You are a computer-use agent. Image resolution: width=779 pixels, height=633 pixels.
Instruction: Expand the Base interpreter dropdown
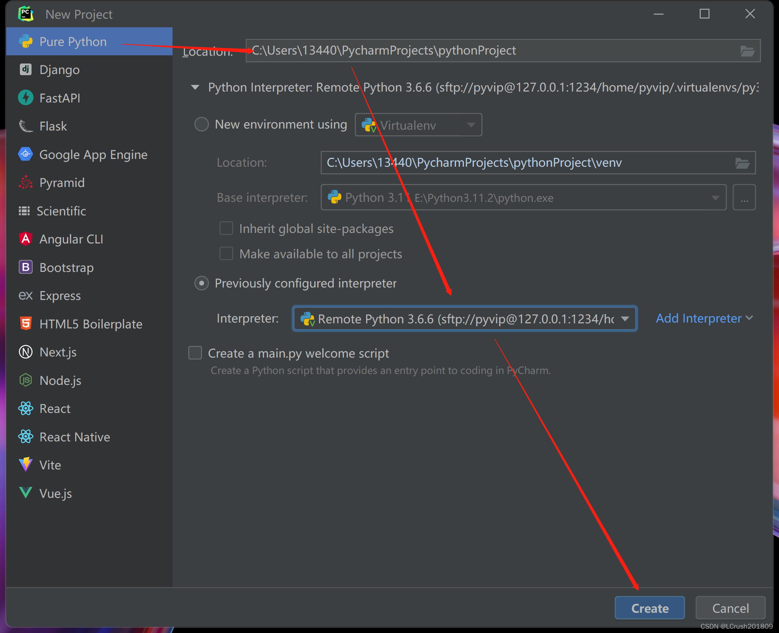pyautogui.click(x=715, y=197)
